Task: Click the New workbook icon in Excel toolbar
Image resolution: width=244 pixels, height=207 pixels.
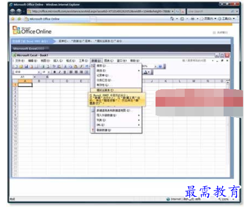Action: click(x=16, y=66)
